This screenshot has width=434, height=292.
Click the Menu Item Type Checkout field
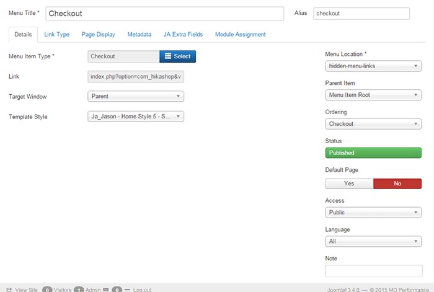click(x=123, y=56)
